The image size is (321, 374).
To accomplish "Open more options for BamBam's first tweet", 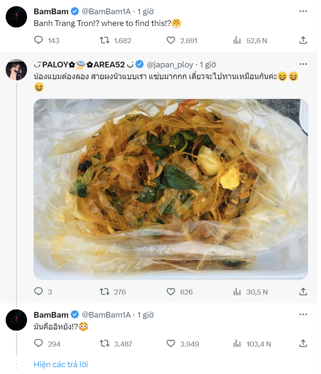I will click(x=304, y=10).
